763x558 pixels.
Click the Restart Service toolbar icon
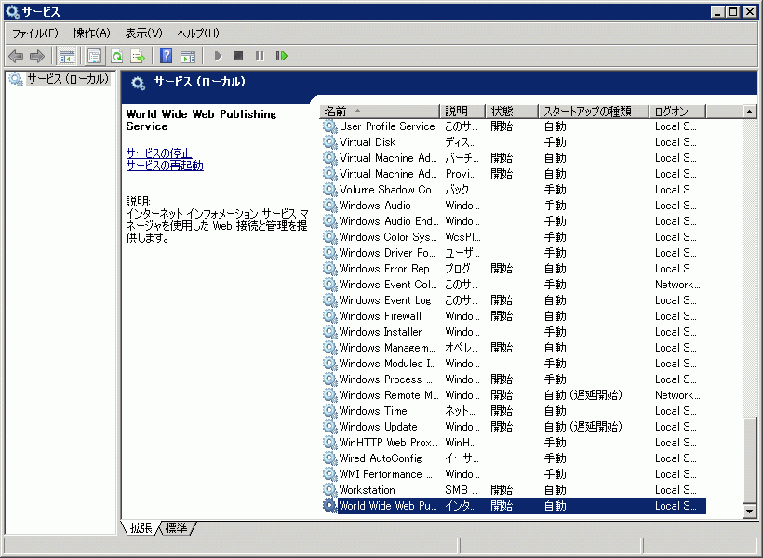pos(281,56)
